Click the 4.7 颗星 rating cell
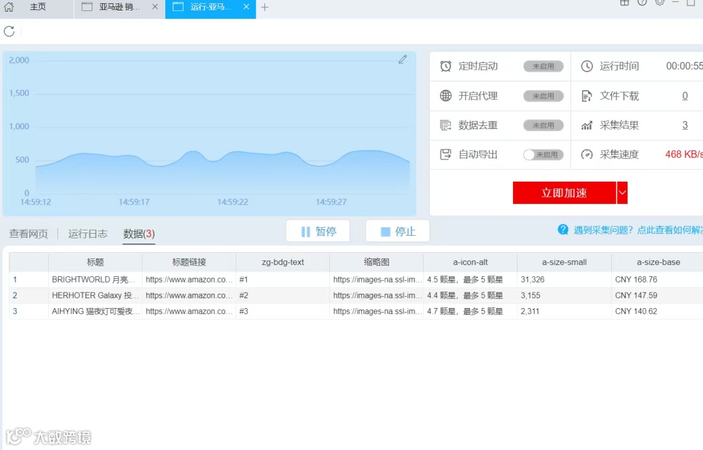The width and height of the screenshot is (703, 450). 471,311
